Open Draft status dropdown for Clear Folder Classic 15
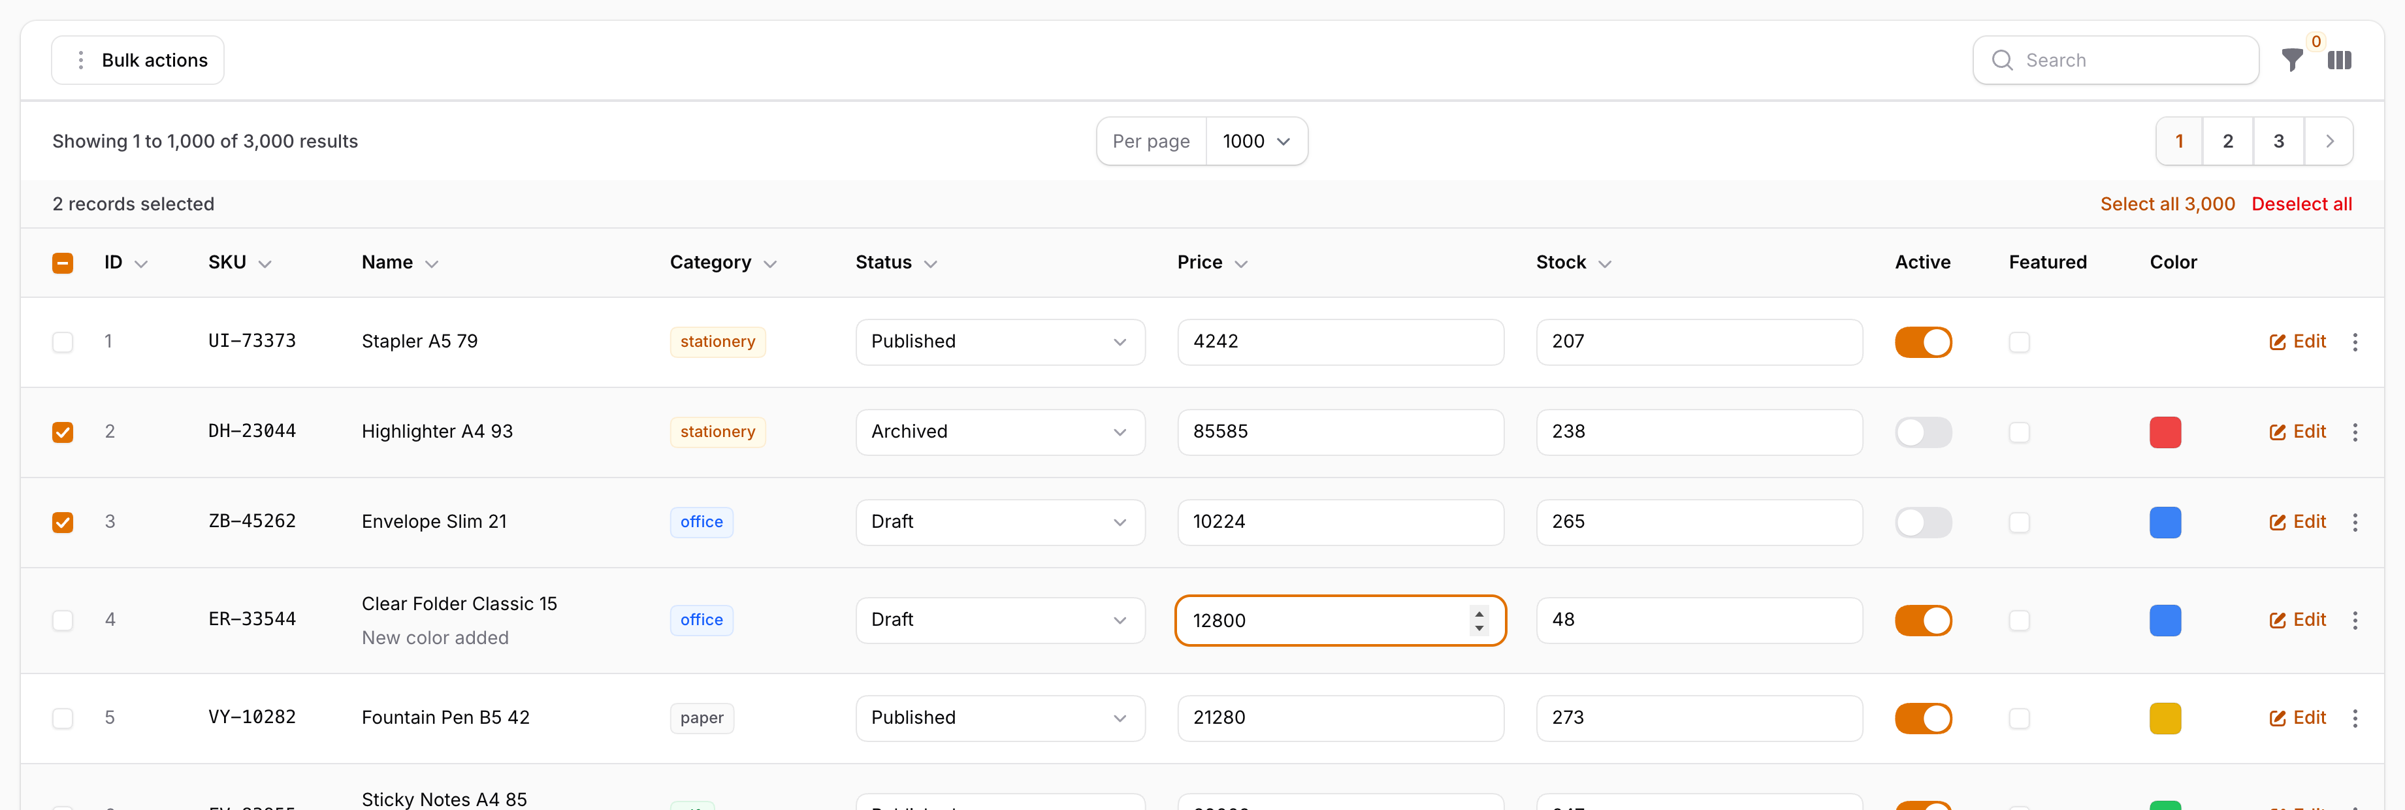Image resolution: width=2405 pixels, height=810 pixels. [1000, 621]
